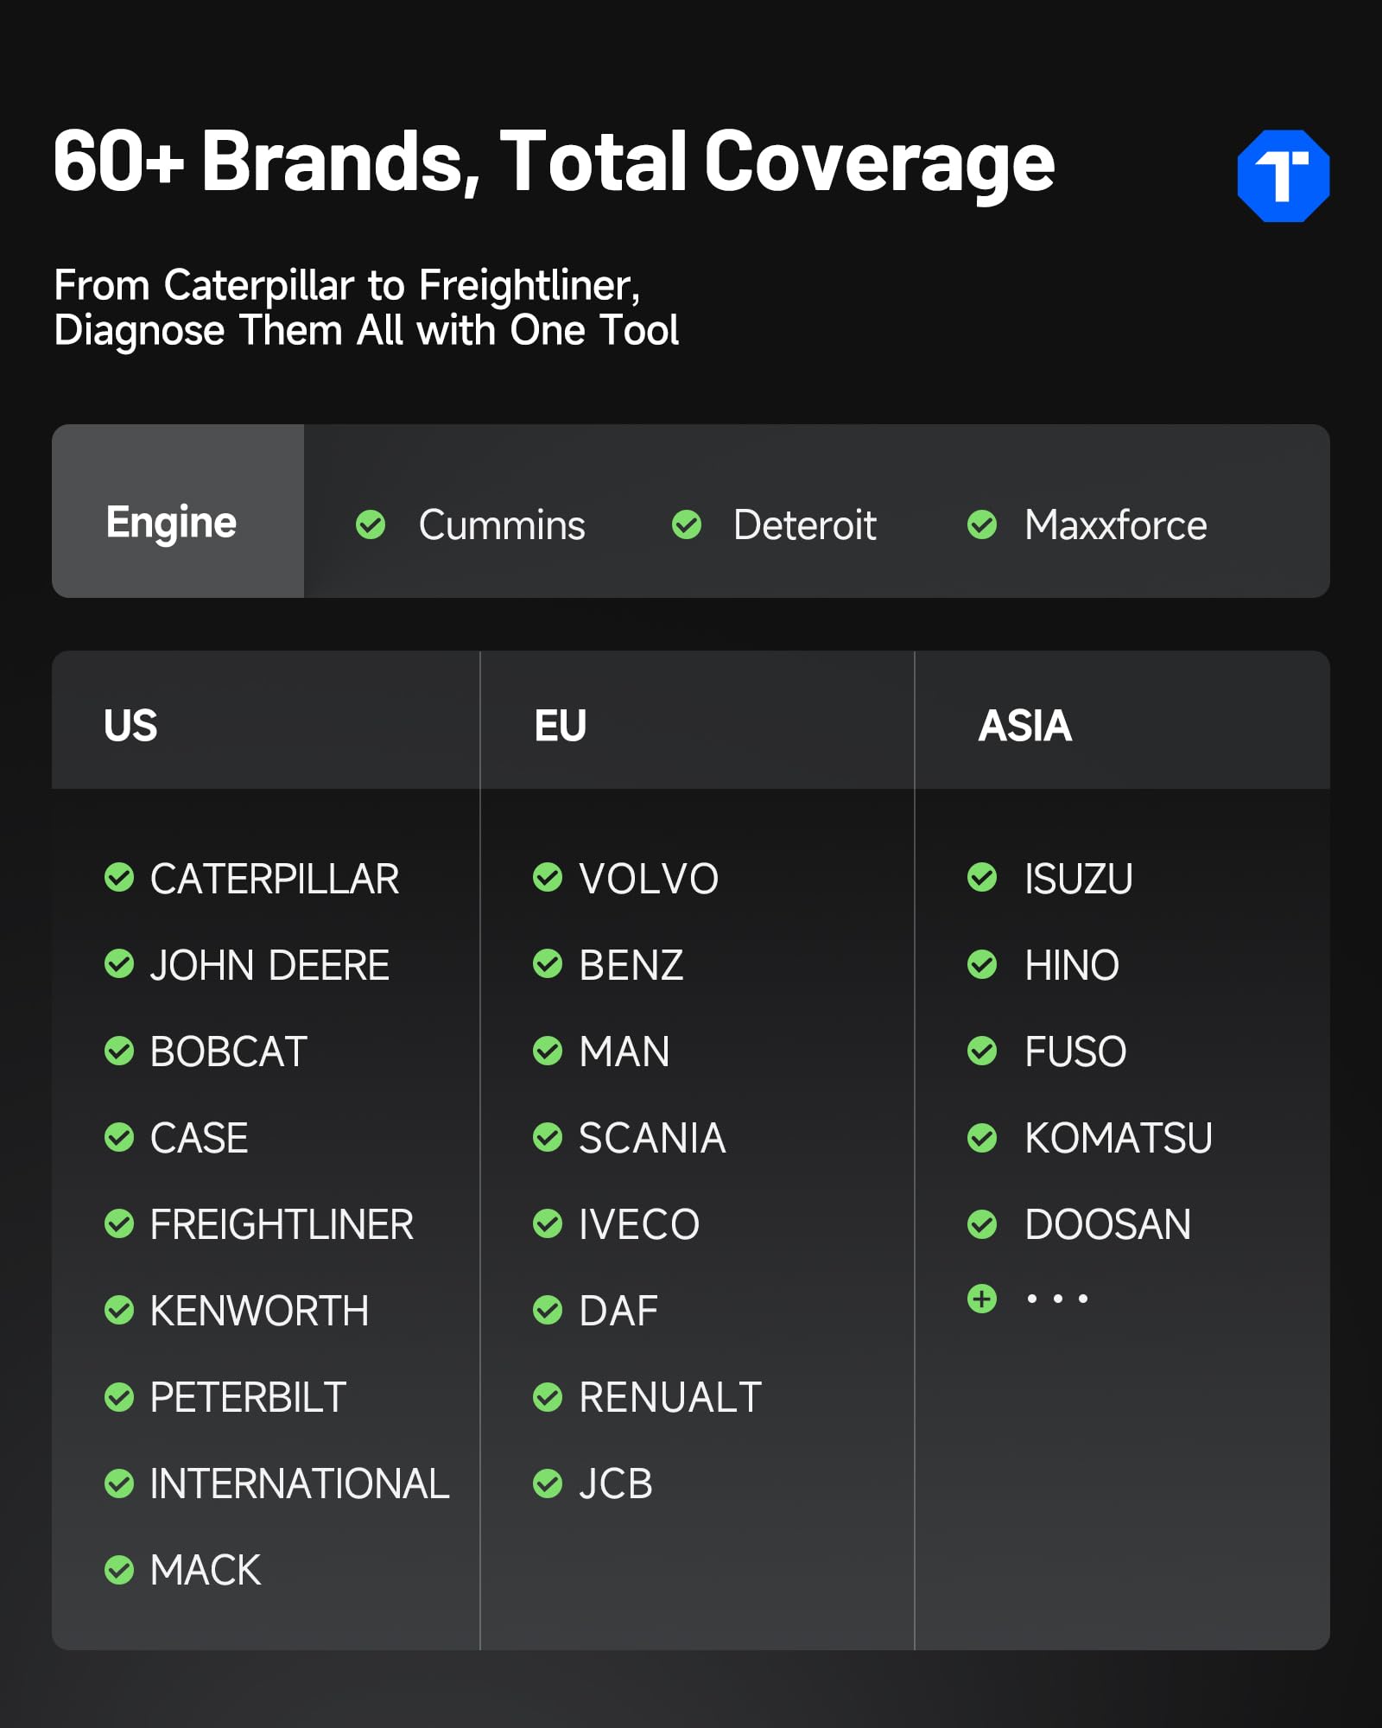
Task: Click the three dots in ASIA column
Action: coord(1057,1299)
